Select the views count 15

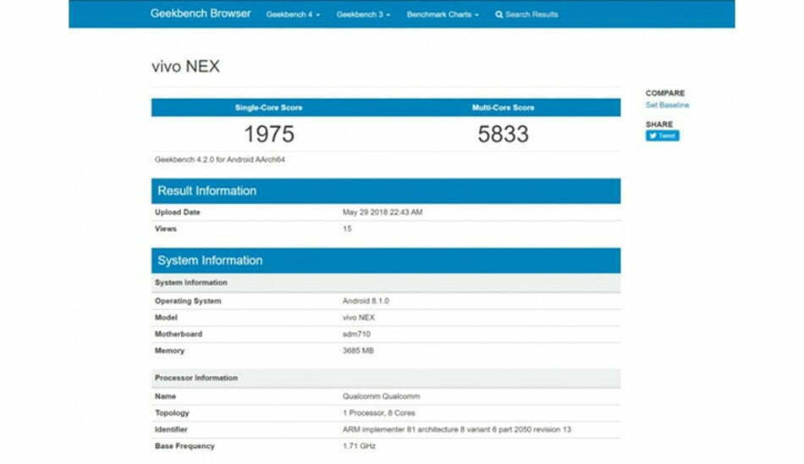click(x=347, y=229)
